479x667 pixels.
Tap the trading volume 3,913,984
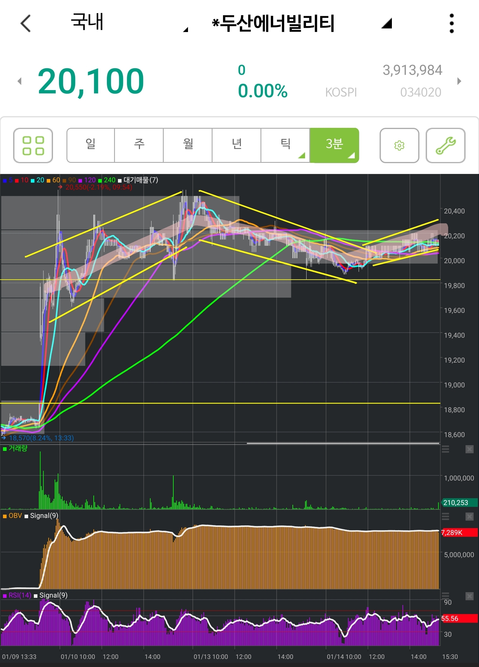tap(412, 70)
